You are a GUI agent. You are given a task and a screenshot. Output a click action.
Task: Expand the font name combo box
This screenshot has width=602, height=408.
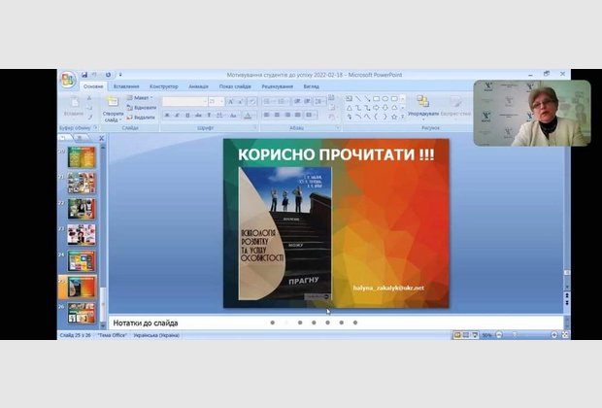[205, 101]
